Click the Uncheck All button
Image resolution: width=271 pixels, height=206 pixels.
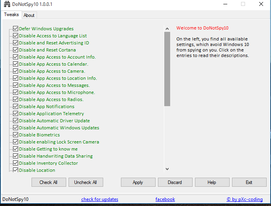[x=86, y=182]
